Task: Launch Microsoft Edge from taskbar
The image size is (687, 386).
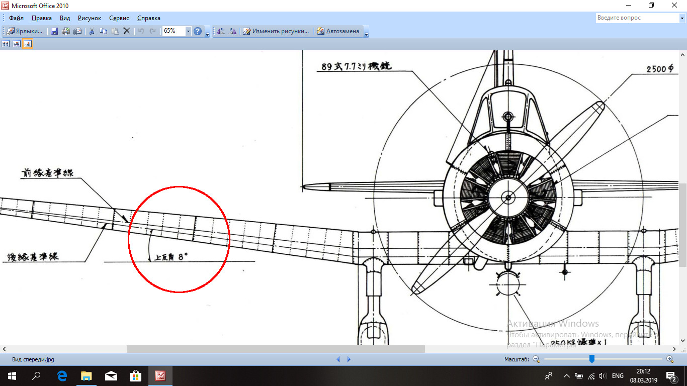Action: pos(62,375)
